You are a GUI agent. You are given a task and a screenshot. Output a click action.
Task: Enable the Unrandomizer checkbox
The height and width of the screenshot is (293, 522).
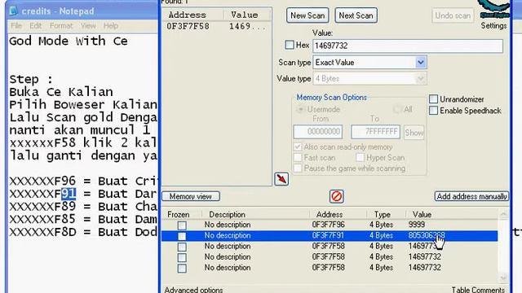[x=433, y=99]
